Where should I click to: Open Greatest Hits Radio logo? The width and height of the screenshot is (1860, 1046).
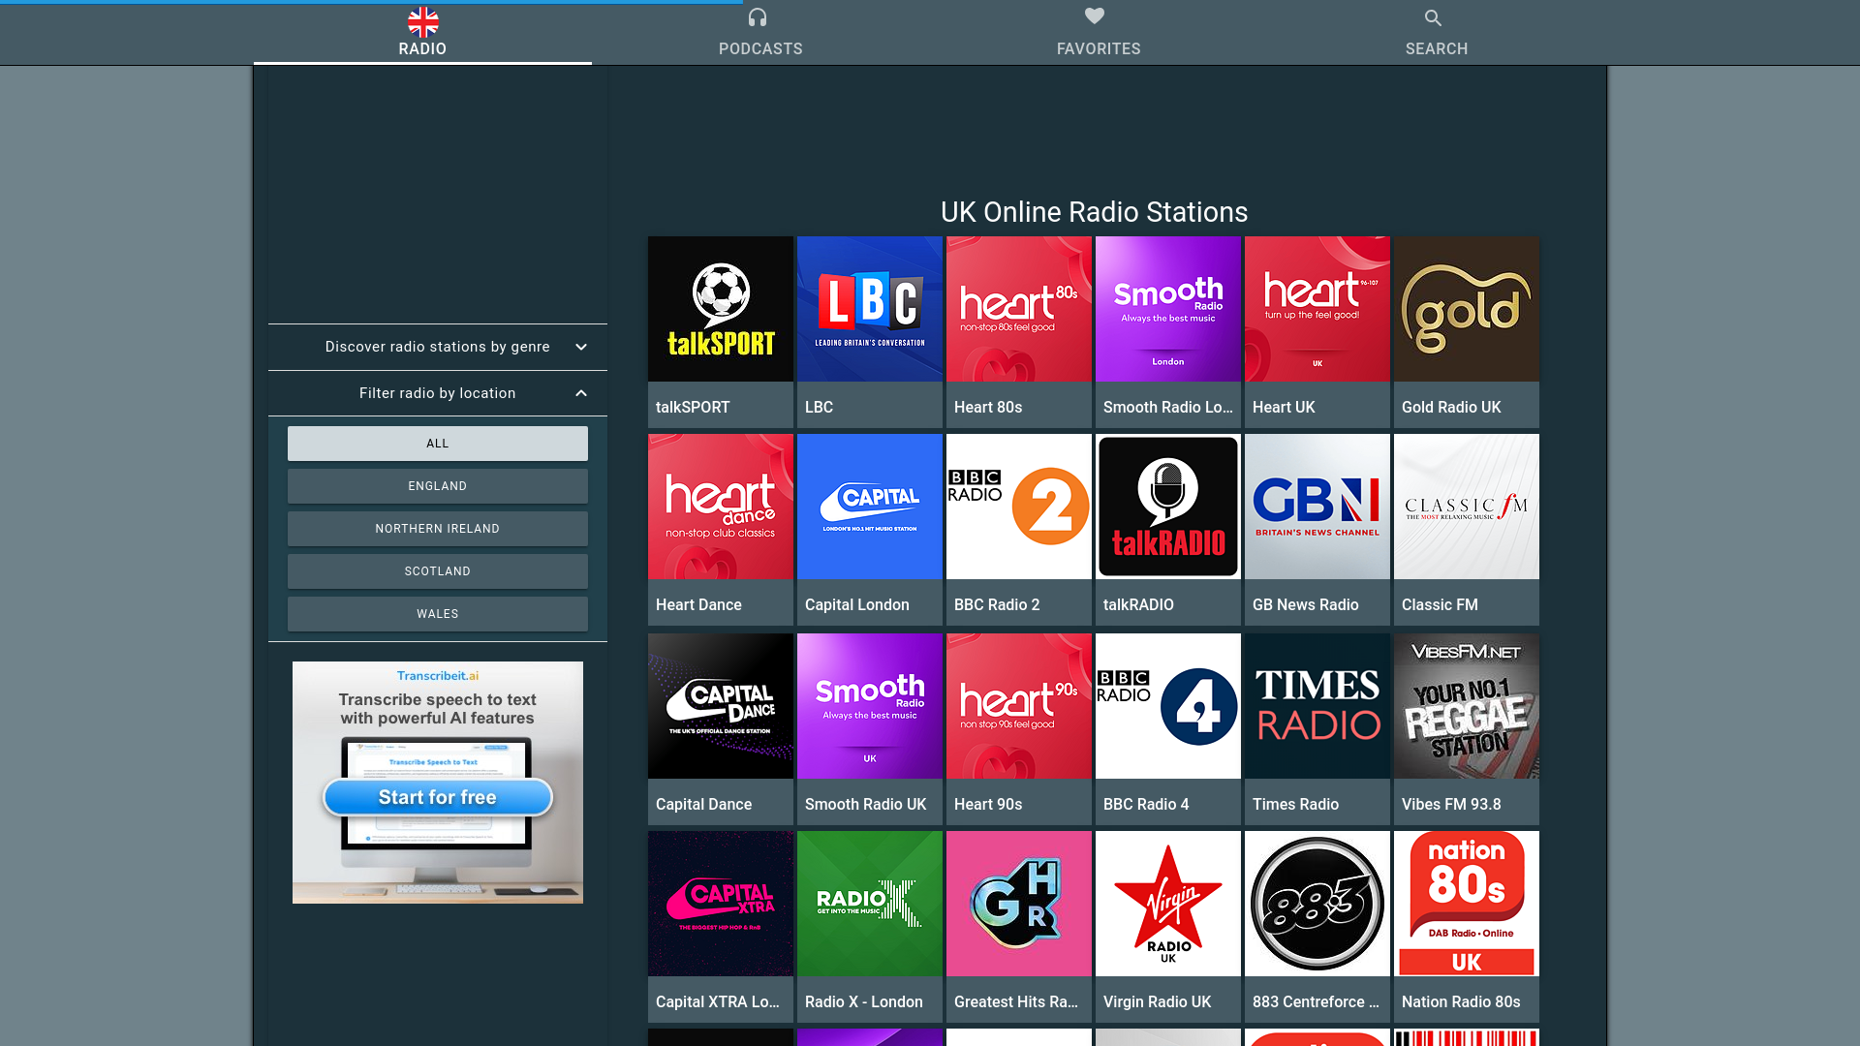[x=1019, y=904]
